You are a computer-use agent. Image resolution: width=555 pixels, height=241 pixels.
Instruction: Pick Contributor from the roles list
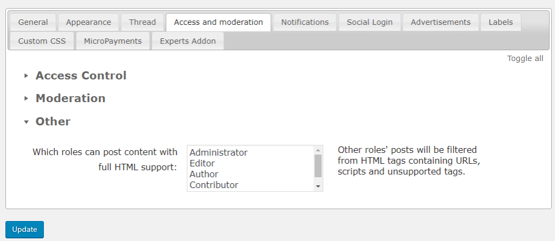coord(214,185)
